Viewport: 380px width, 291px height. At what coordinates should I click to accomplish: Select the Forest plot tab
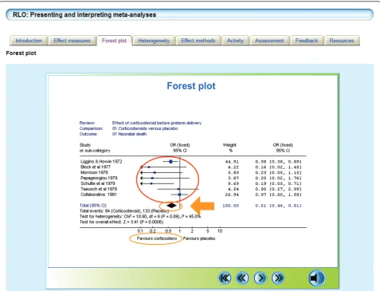114,41
